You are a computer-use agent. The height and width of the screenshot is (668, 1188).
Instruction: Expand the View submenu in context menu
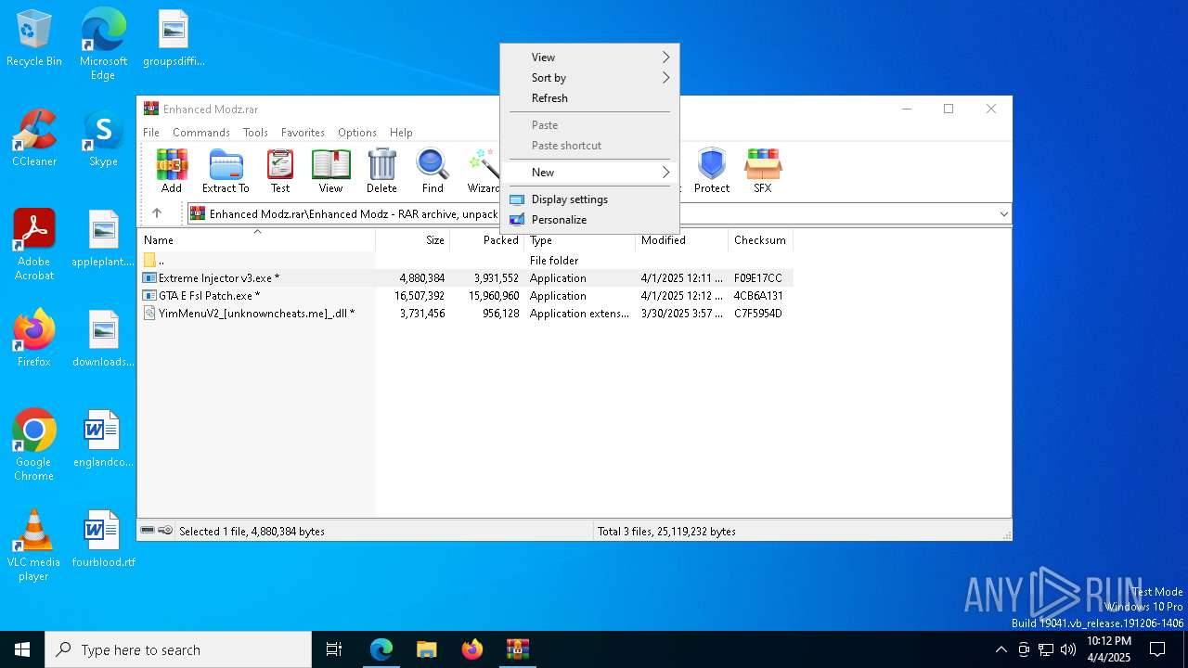coord(589,58)
